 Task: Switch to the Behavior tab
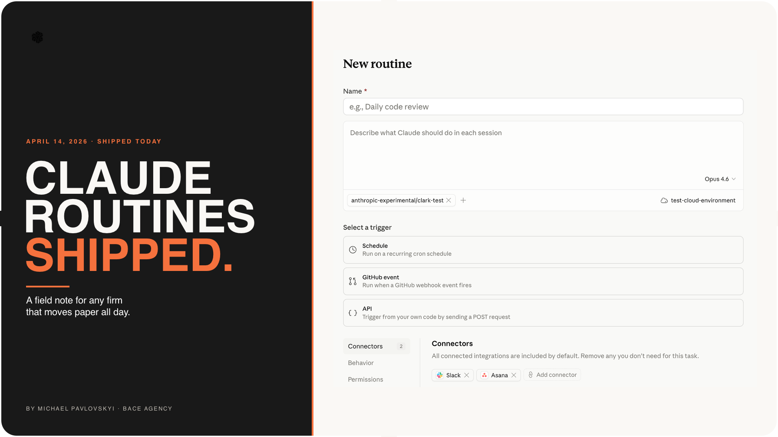coord(361,363)
